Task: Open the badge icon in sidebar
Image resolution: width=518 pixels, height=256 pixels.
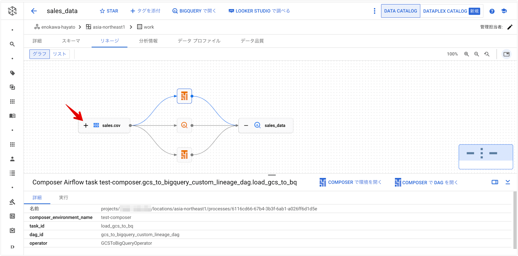Action: [12, 230]
